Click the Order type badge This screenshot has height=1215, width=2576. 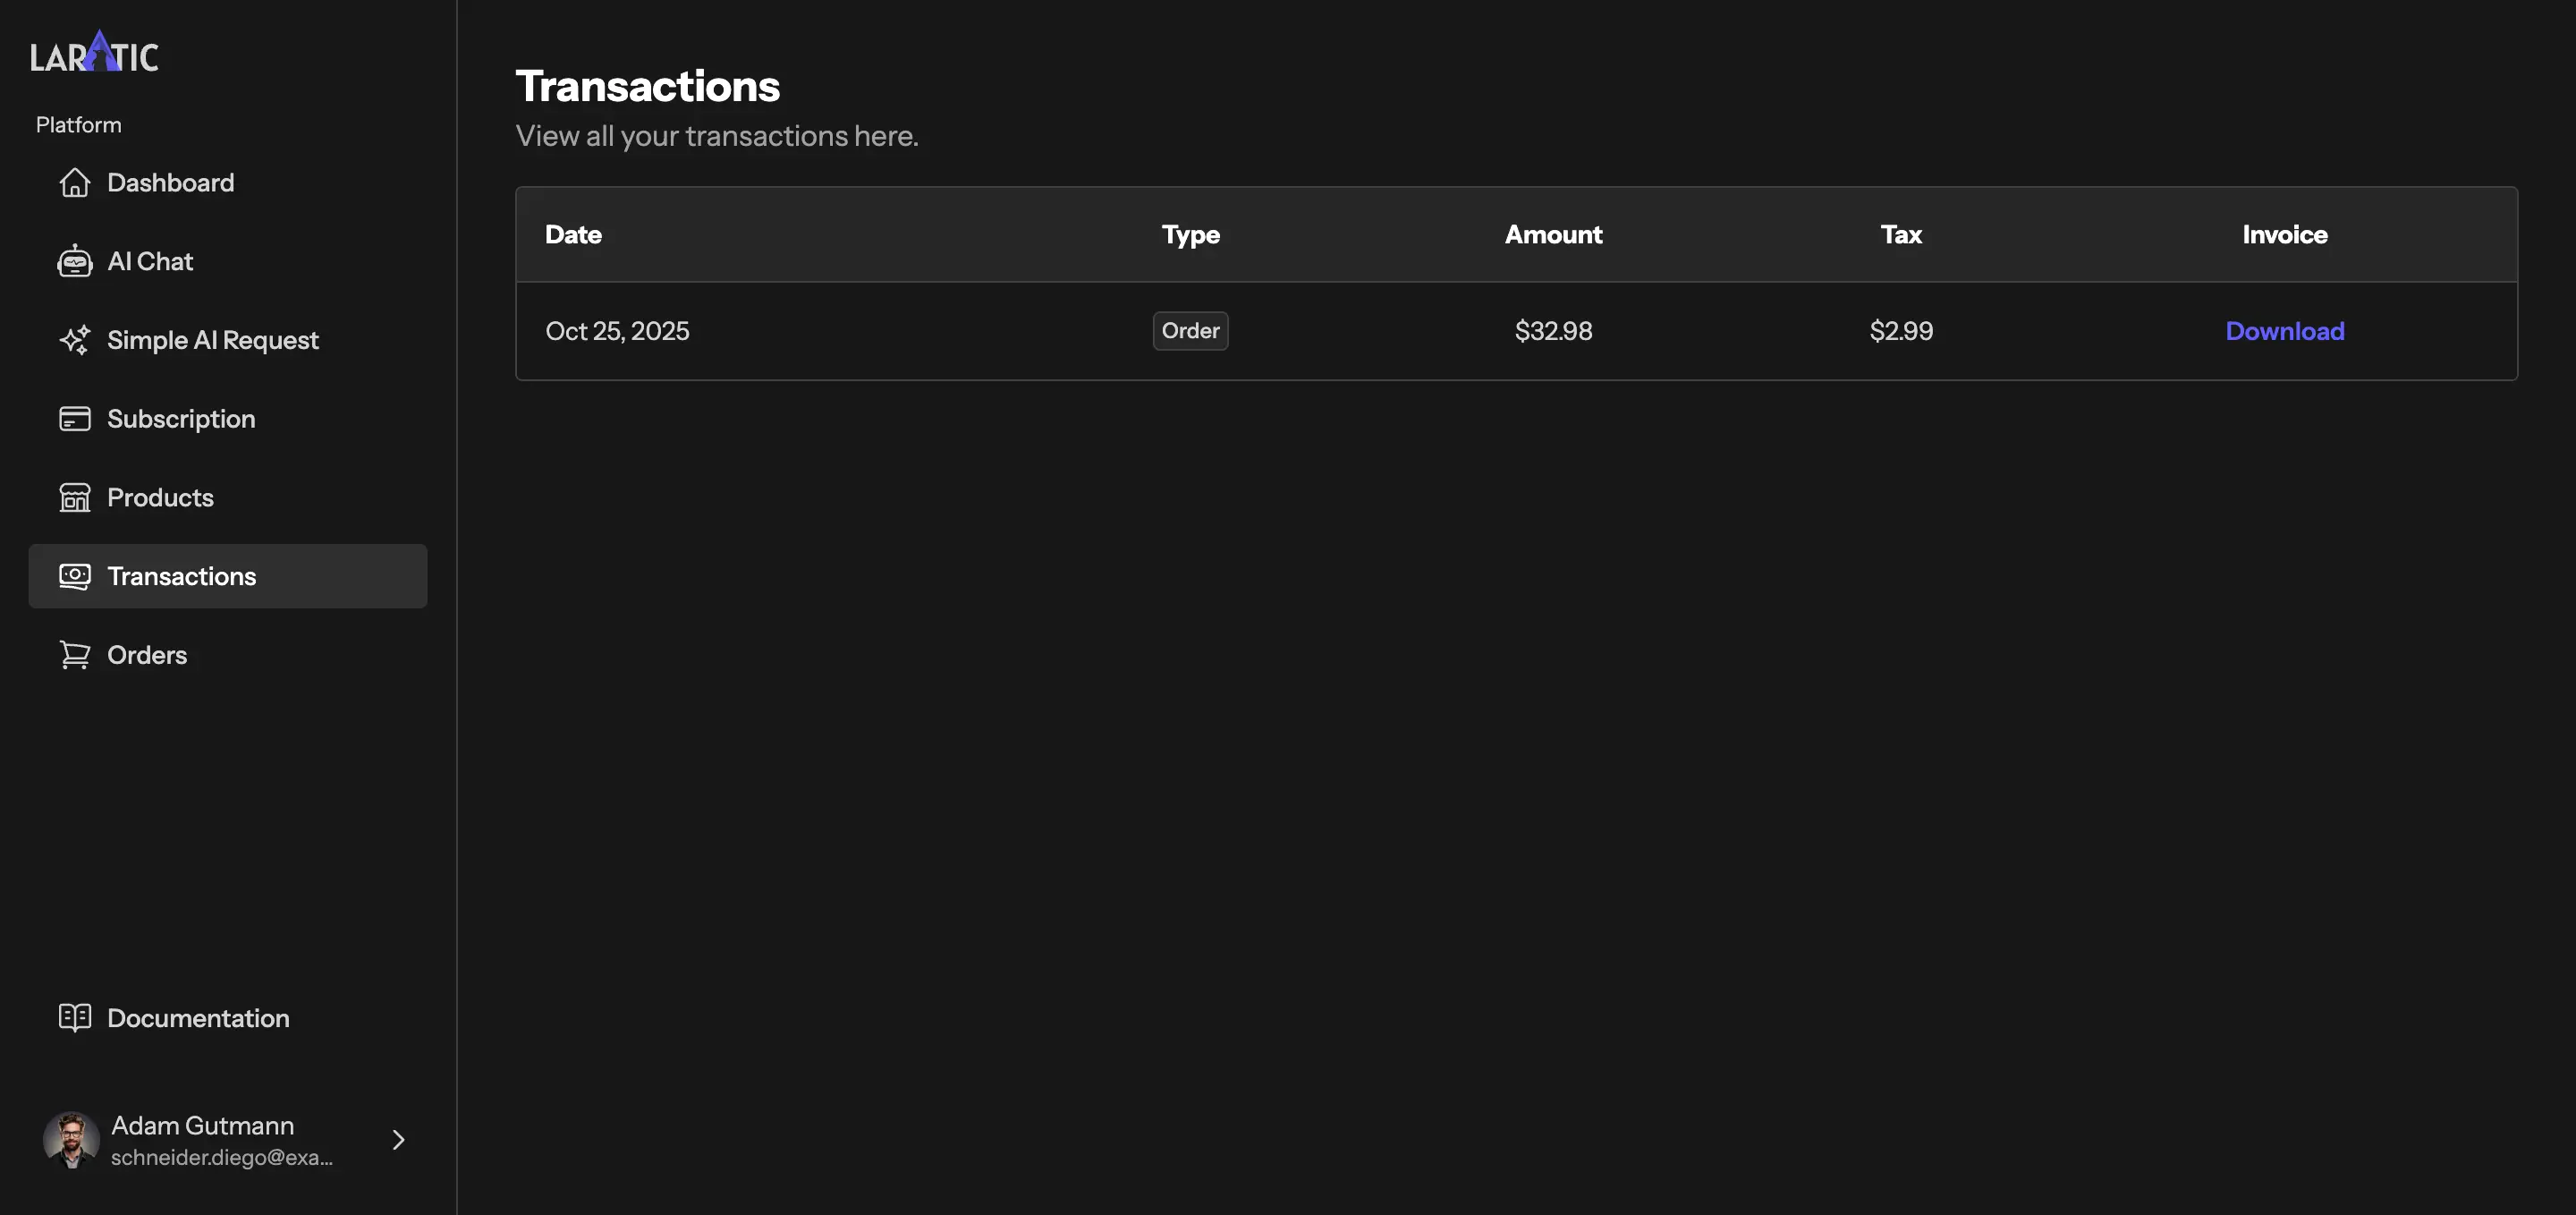tap(1190, 330)
